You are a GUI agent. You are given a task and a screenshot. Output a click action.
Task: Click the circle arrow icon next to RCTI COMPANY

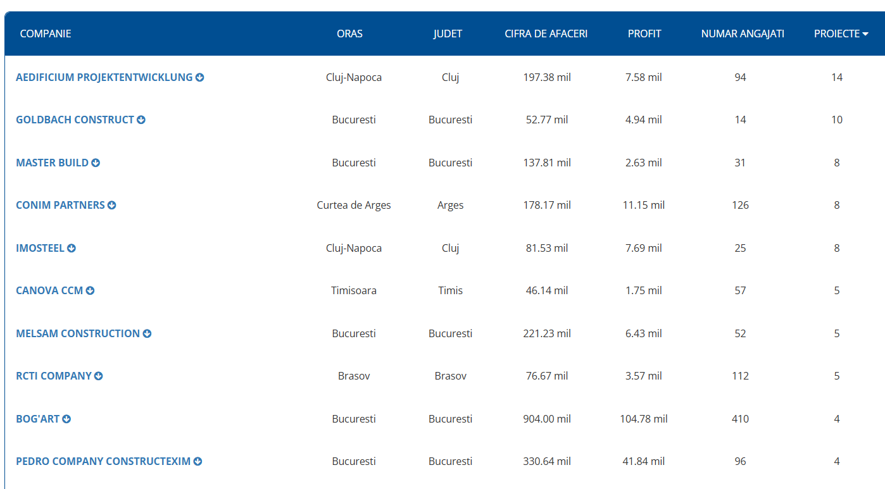coord(99,376)
